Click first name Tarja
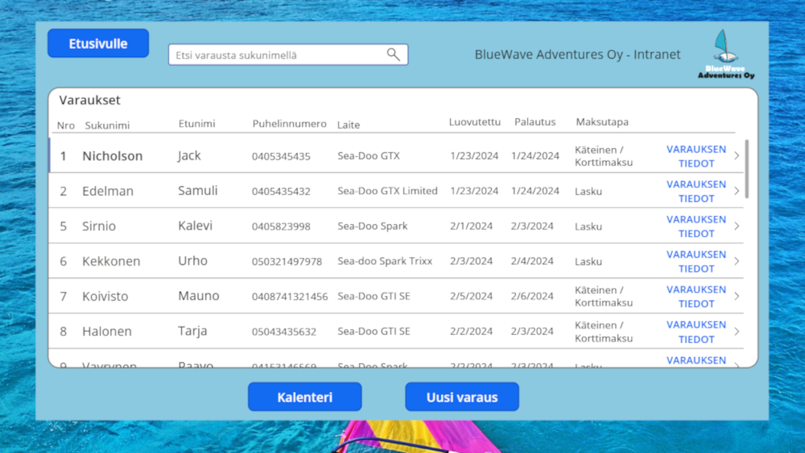Viewport: 805px width, 453px height. (x=193, y=331)
